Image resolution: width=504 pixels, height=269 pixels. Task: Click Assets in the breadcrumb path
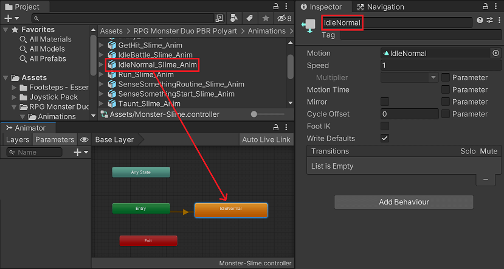[x=111, y=31]
